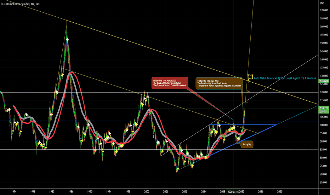
Task: Click the red 'Friday The 13th March 2020' callout
Action: click(x=170, y=83)
